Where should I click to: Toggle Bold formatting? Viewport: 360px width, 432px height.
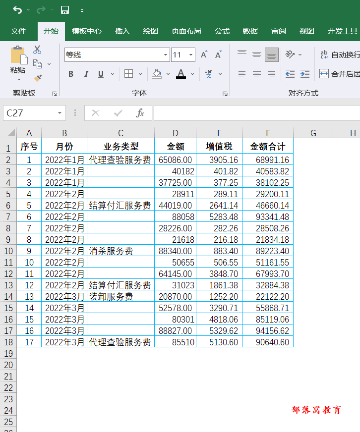pos(71,74)
